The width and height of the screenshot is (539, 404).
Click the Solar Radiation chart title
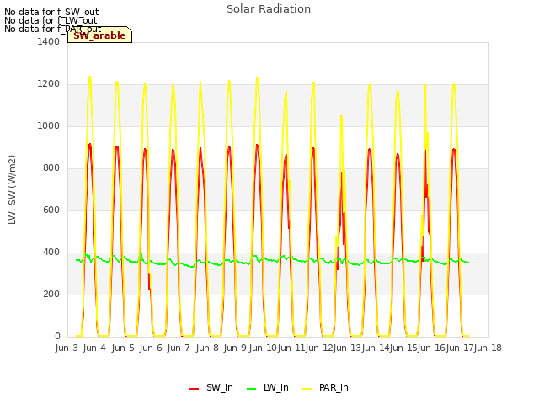[269, 9]
